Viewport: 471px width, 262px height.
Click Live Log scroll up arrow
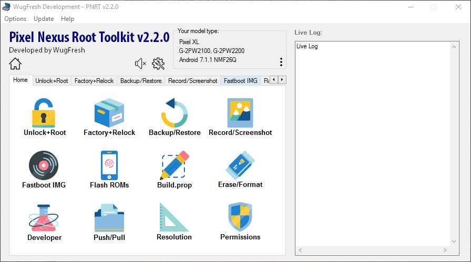coord(454,47)
